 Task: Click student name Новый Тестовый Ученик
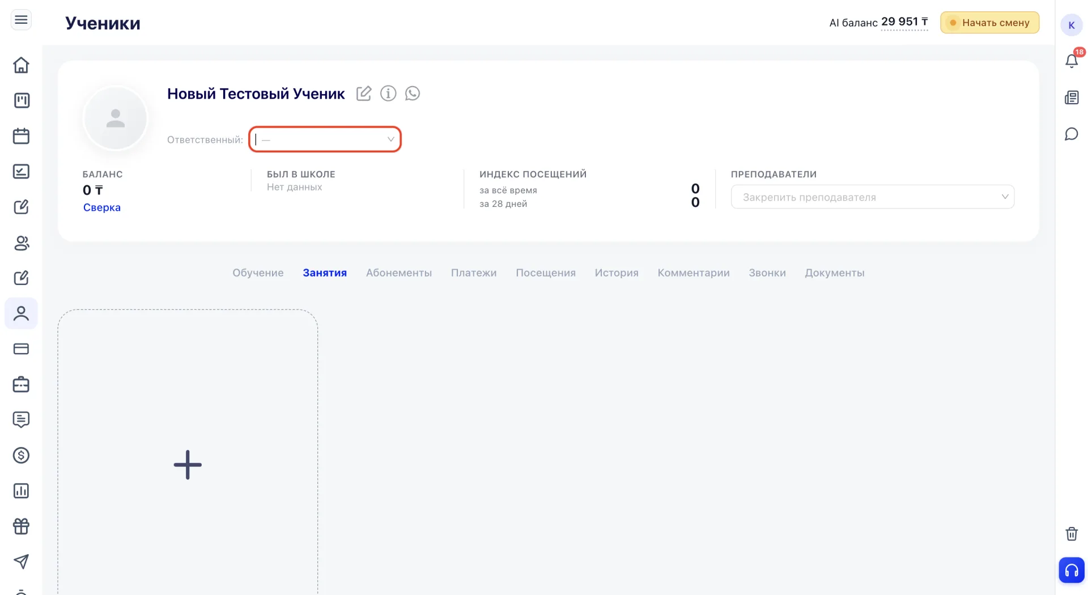pos(256,93)
